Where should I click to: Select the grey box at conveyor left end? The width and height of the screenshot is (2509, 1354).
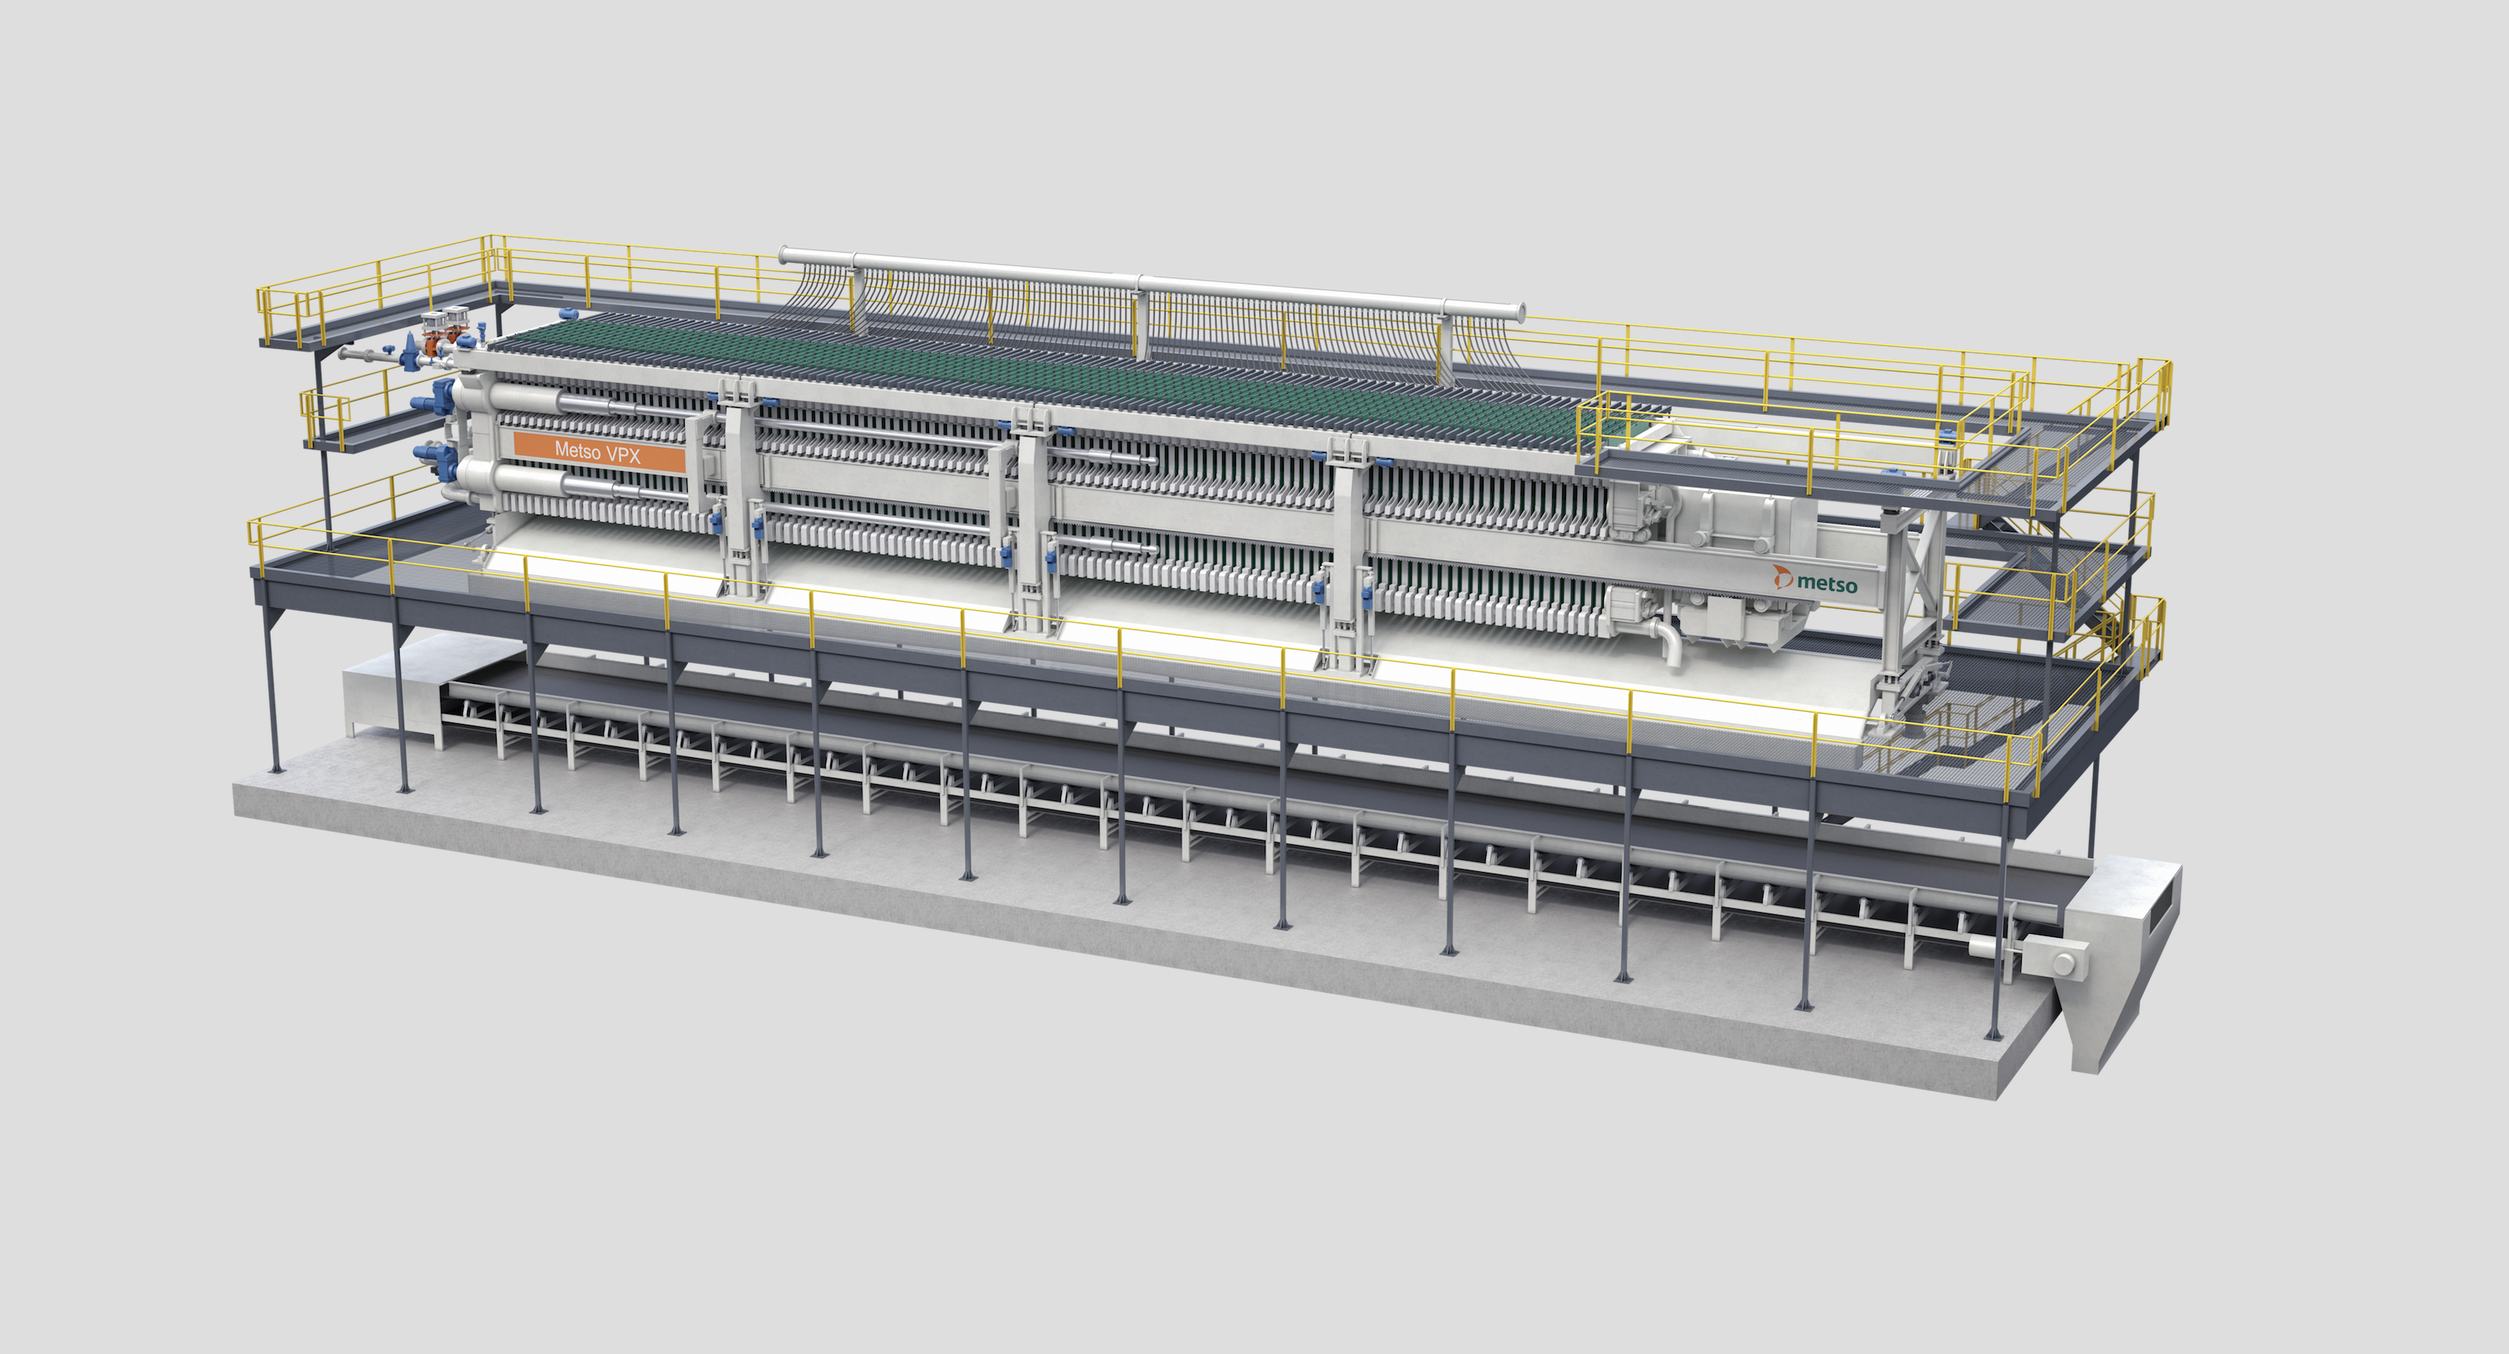pos(375,692)
